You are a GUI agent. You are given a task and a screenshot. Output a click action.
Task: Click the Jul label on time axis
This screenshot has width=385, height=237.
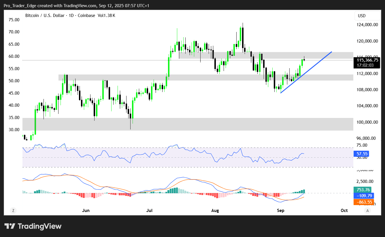pyautogui.click(x=149, y=211)
